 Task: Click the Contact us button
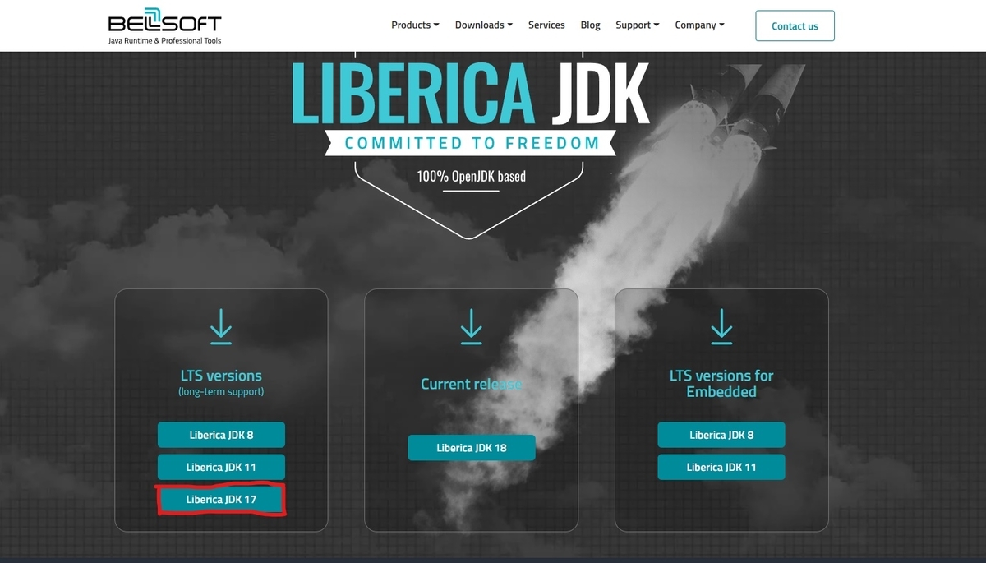795,25
